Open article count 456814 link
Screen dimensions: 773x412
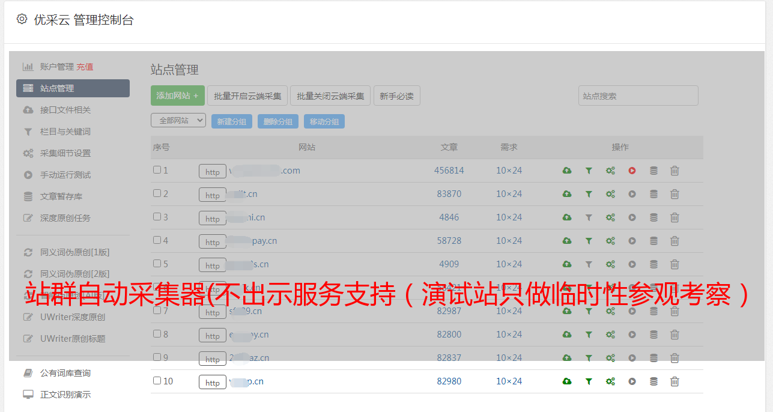(x=449, y=171)
